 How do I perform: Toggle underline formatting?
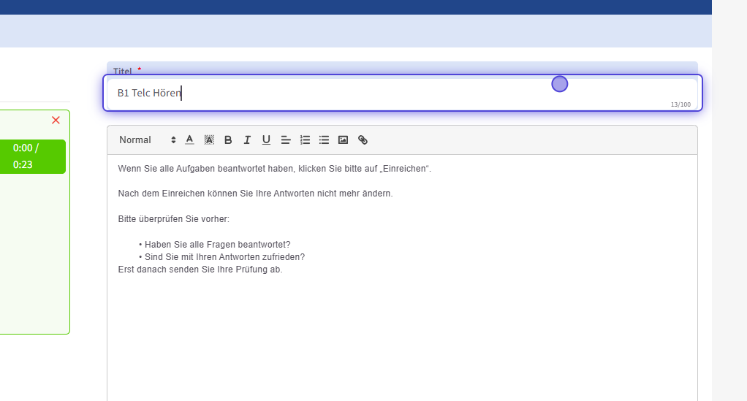coord(266,140)
